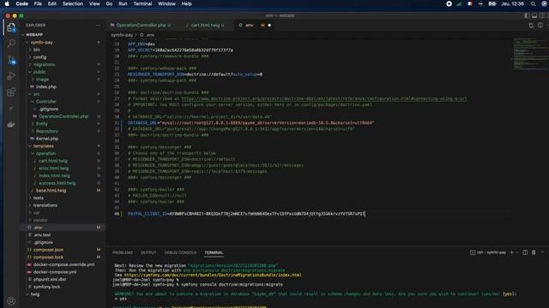This screenshot has width=549, height=308.
Task: Click the symfony.com DoctrineMigrationsBundle link in terminal
Action: pyautogui.click(x=213, y=275)
